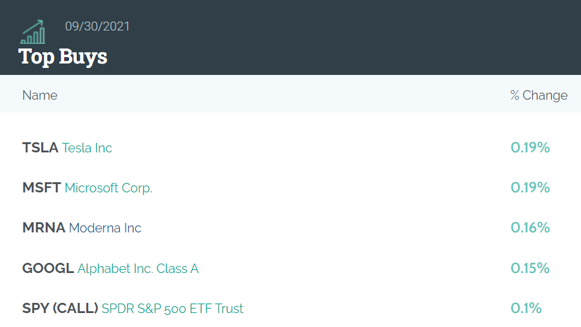Image resolution: width=581 pixels, height=327 pixels.
Task: Click the MRNA ticker symbol
Action: [44, 228]
